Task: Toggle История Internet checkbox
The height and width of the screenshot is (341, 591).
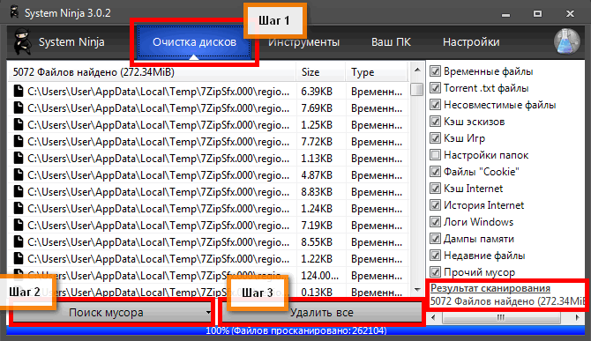Action: pos(436,205)
